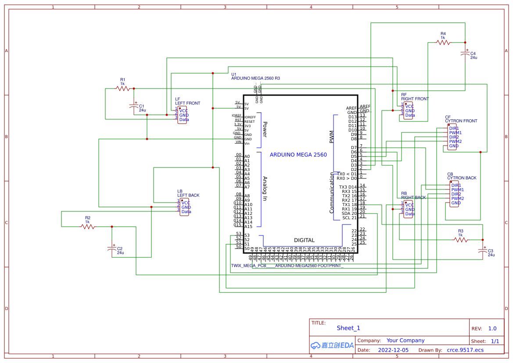The height and width of the screenshot is (363, 513).
Task: Click DIR1 pin on CYTRON FRONT
Action: 454,128
